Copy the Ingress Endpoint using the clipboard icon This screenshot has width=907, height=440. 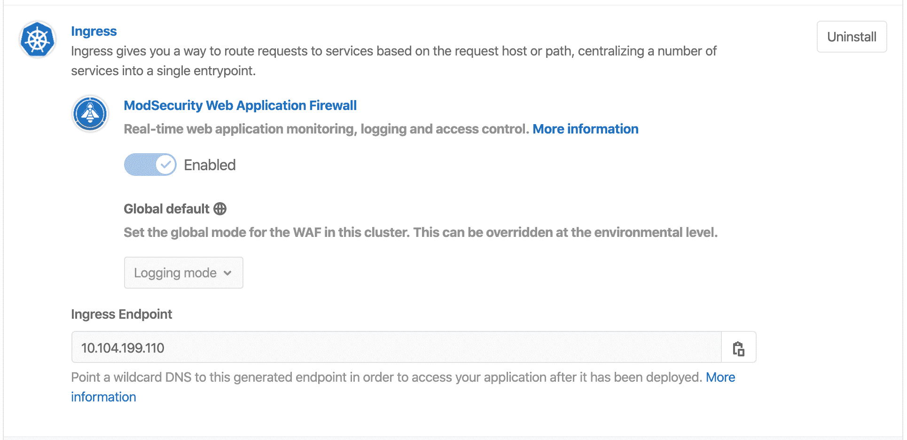click(x=739, y=348)
